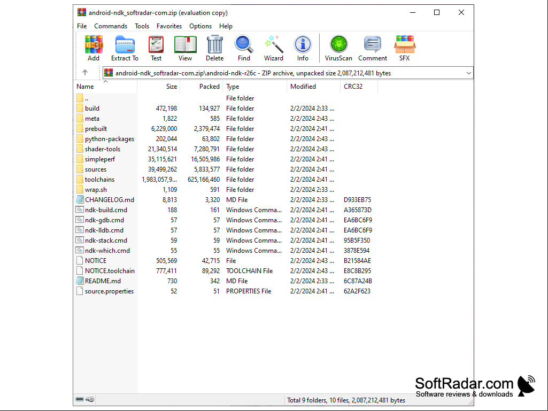Sort by the Name column header
The image size is (548, 411).
tap(105, 87)
